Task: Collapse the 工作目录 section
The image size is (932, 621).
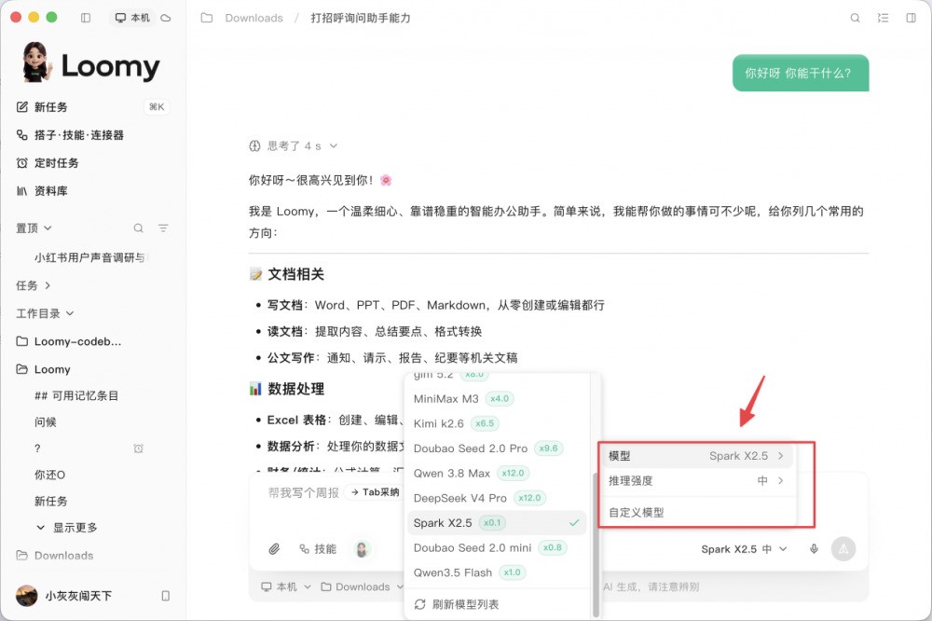Action: 45,313
